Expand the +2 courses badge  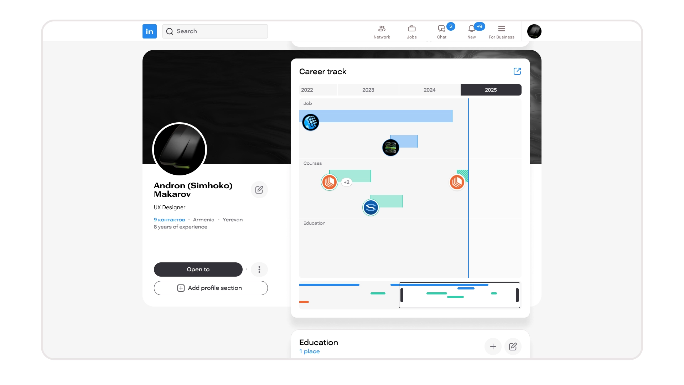(x=346, y=182)
